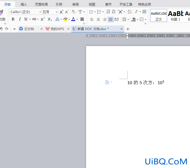Viewport: 190px width, 168px height.
Task: Click the Line spacing icon
Action: [x=124, y=19]
